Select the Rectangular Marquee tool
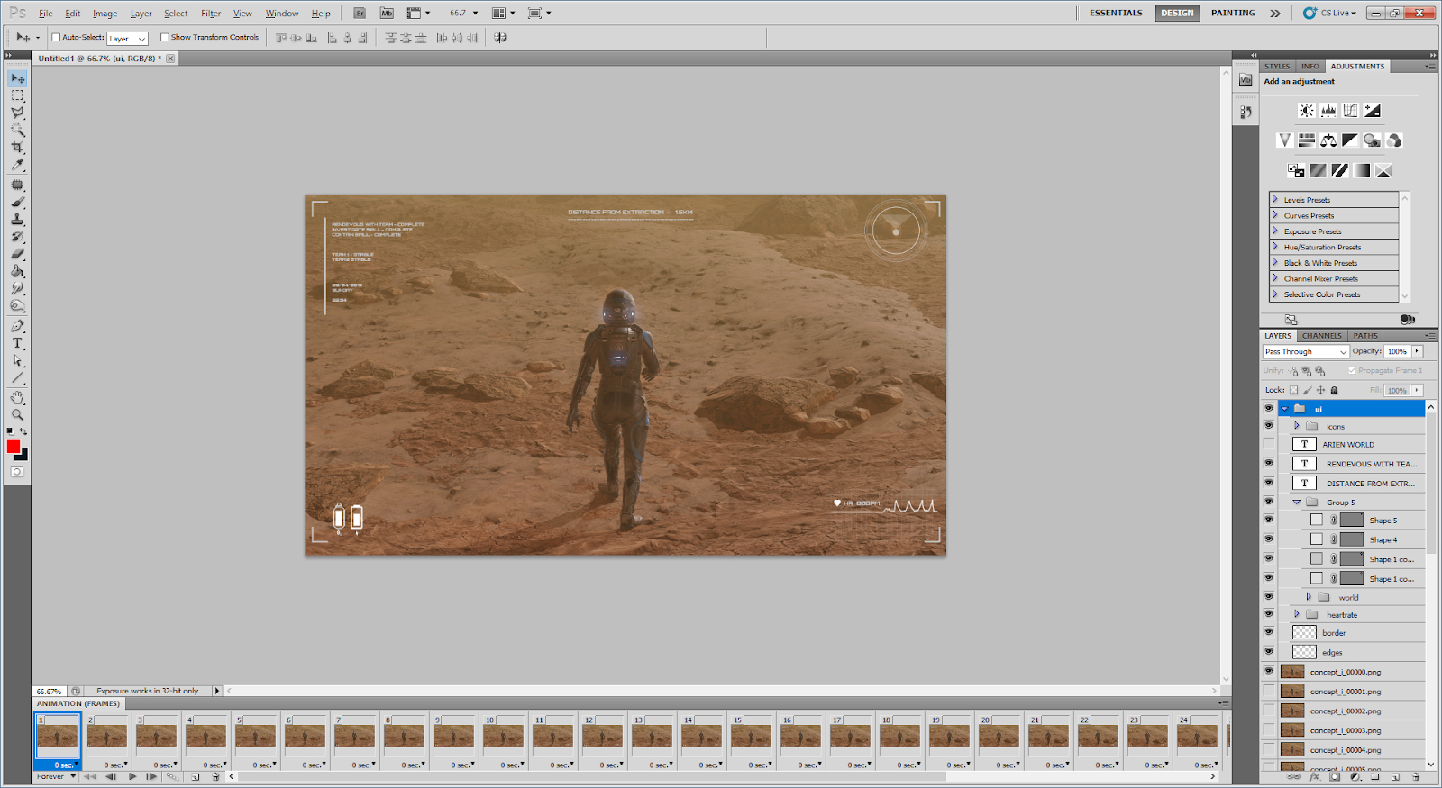1442x788 pixels. [x=17, y=95]
